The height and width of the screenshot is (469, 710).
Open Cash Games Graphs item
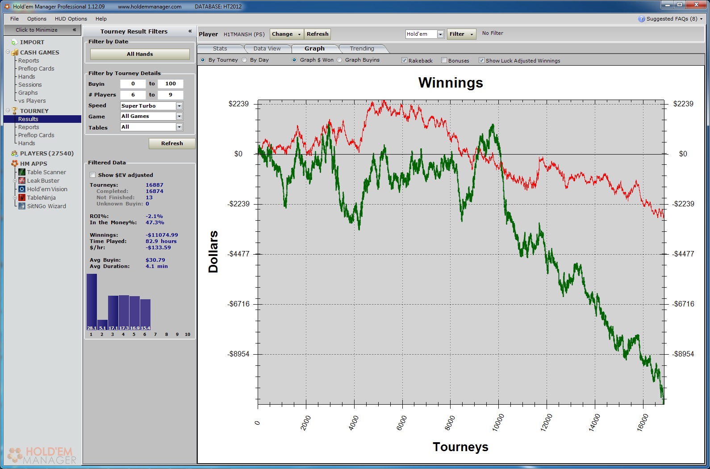tap(28, 93)
